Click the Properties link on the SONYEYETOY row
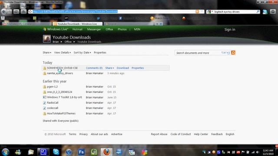Viewport: 278px width, 156px height. click(138, 68)
